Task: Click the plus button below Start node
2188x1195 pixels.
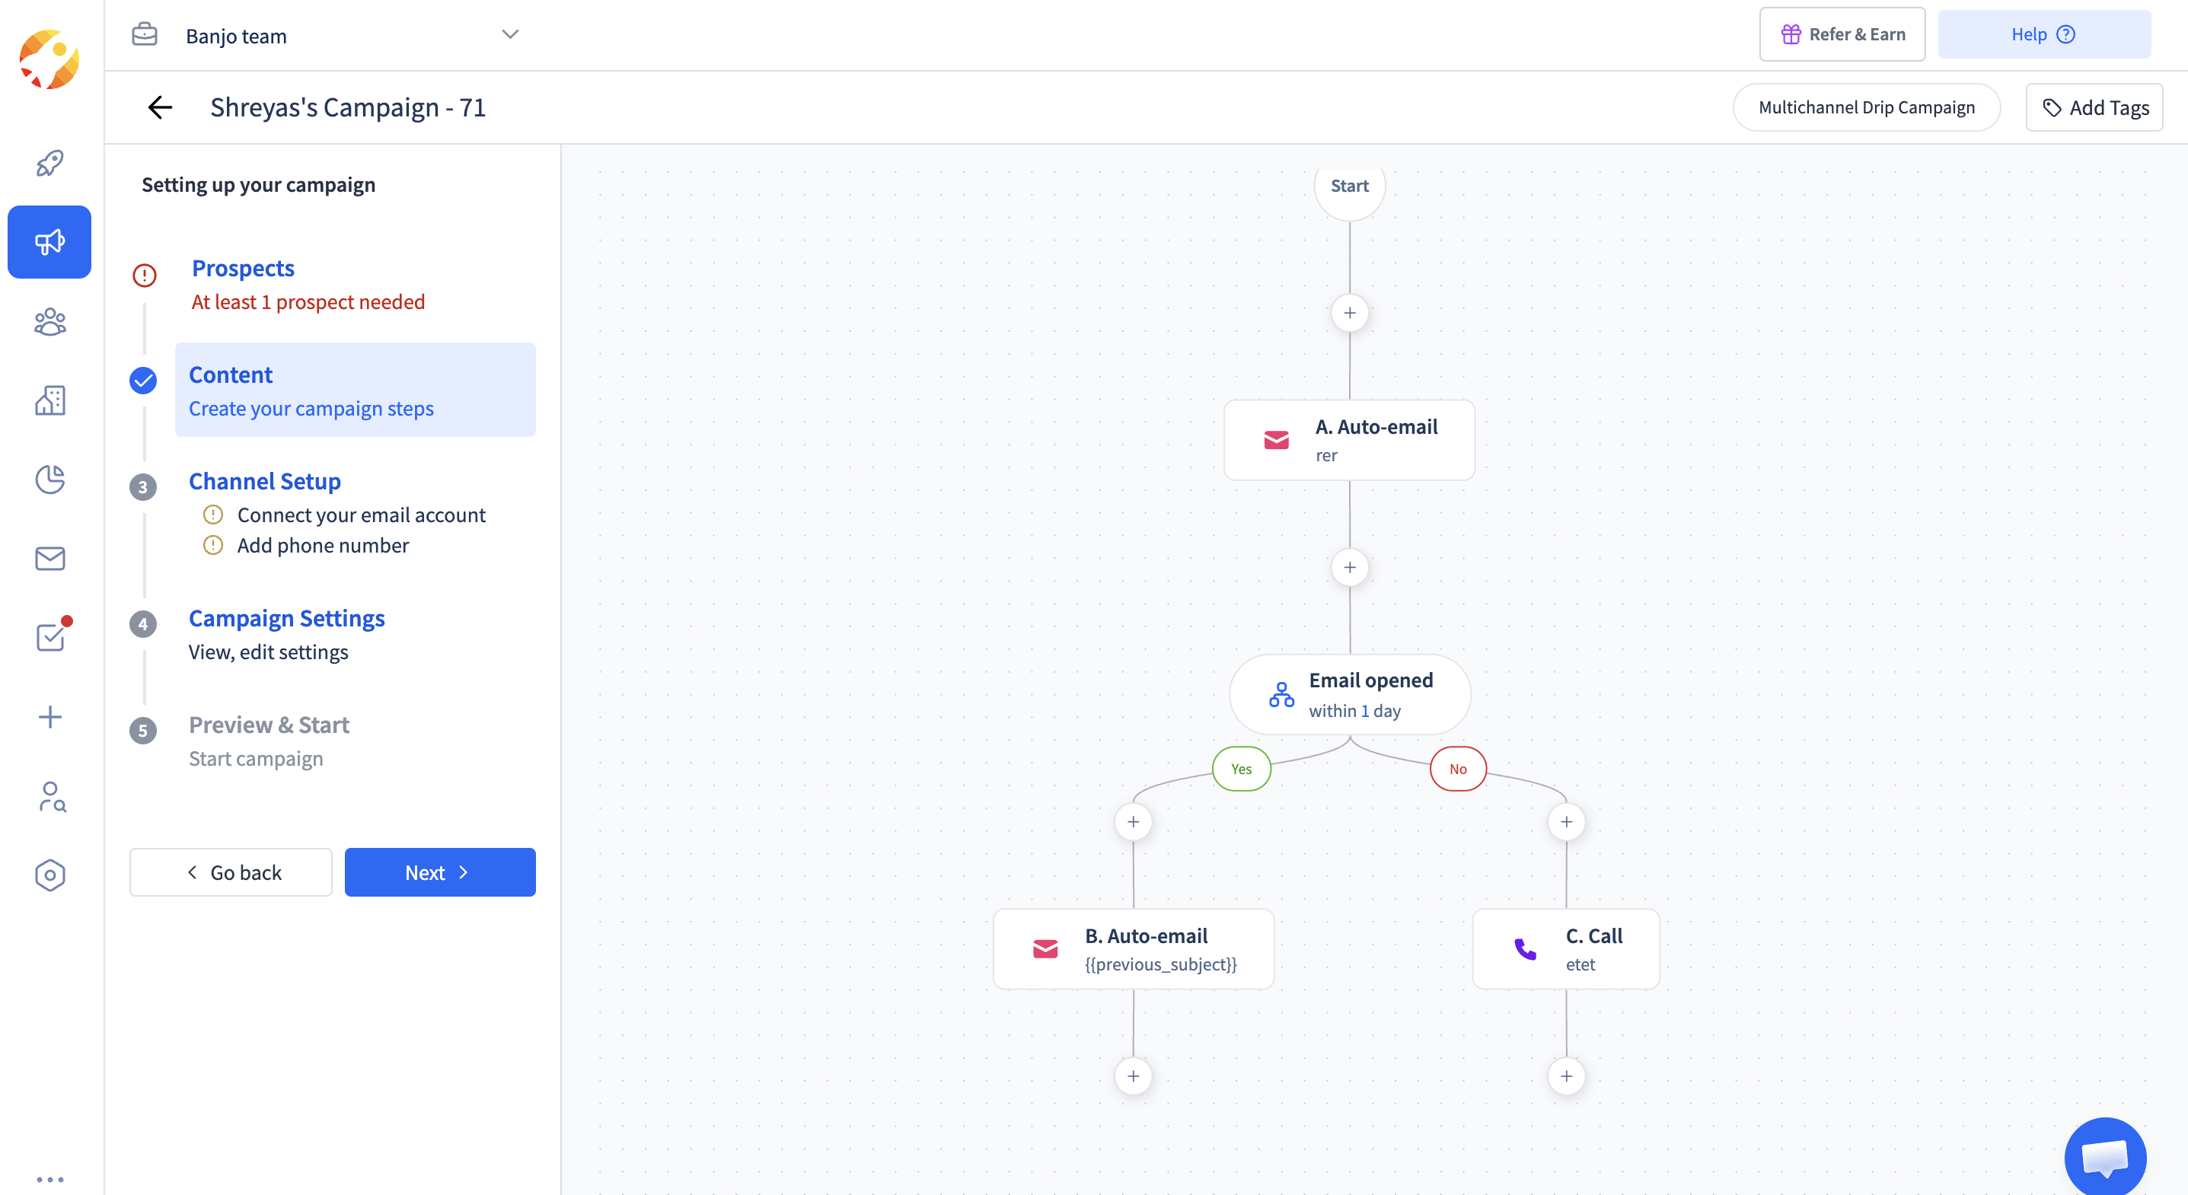Action: point(1349,314)
